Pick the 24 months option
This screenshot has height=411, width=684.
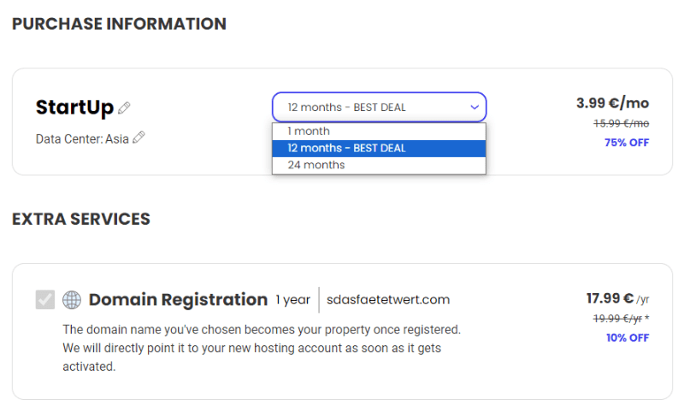tap(379, 165)
